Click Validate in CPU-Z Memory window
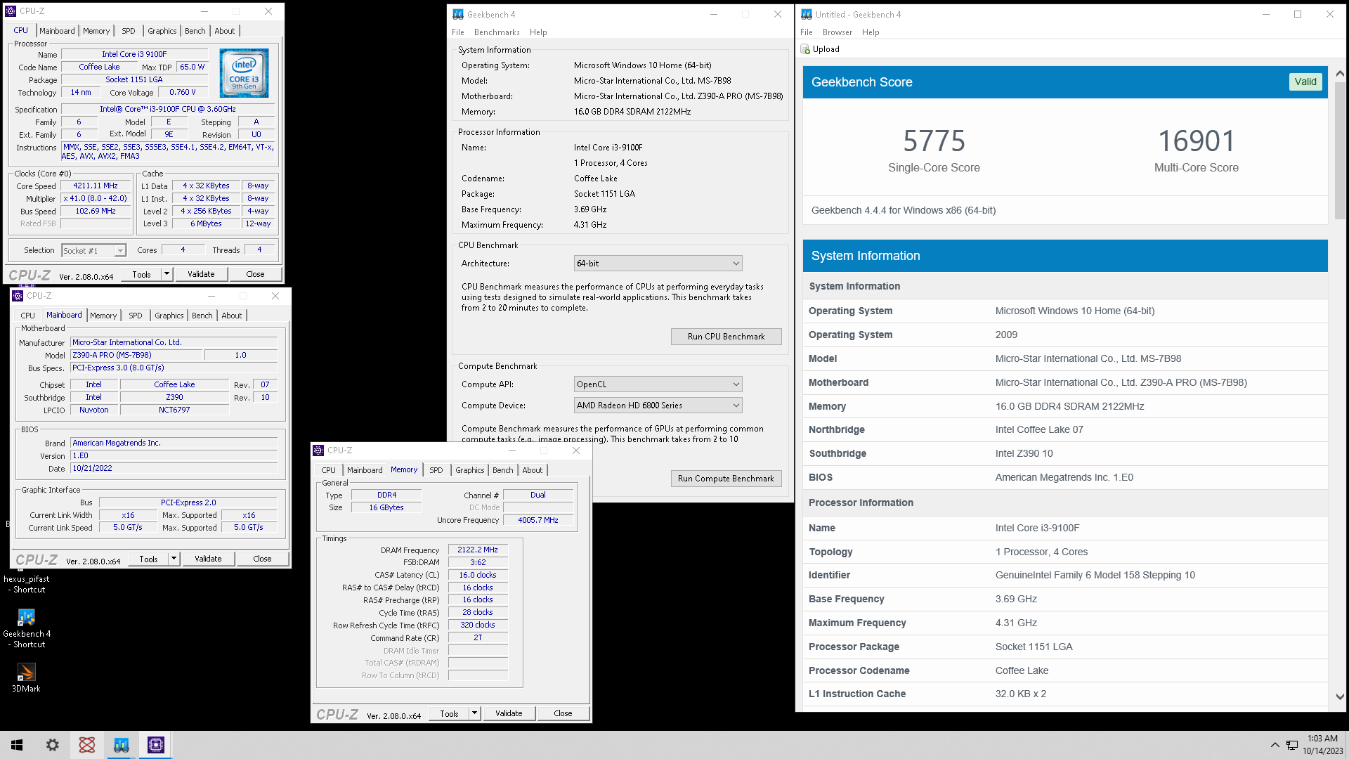Image resolution: width=1349 pixels, height=759 pixels. (509, 713)
